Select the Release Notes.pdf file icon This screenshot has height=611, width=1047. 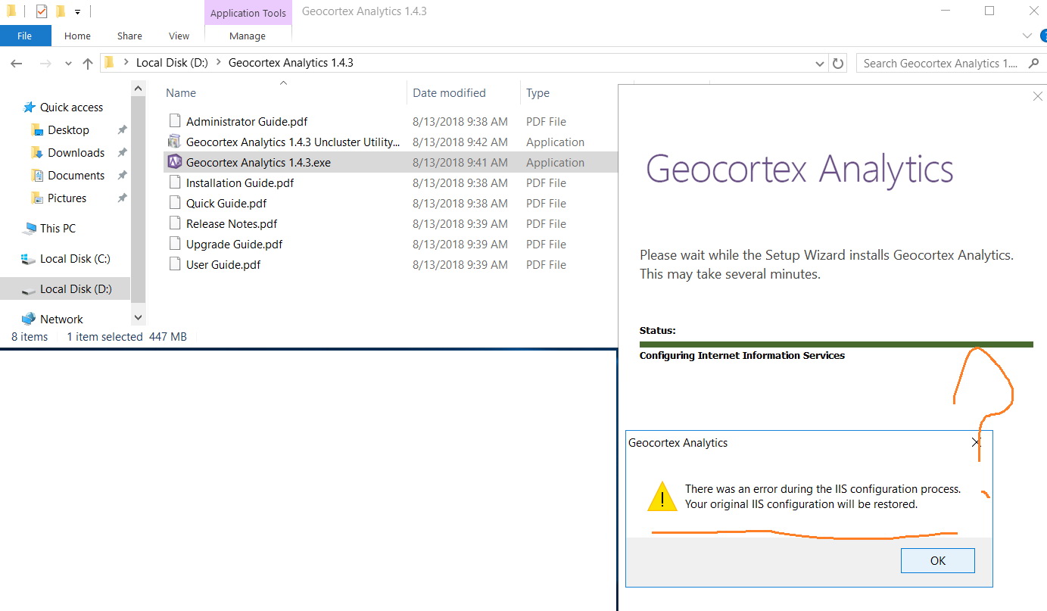(x=175, y=223)
